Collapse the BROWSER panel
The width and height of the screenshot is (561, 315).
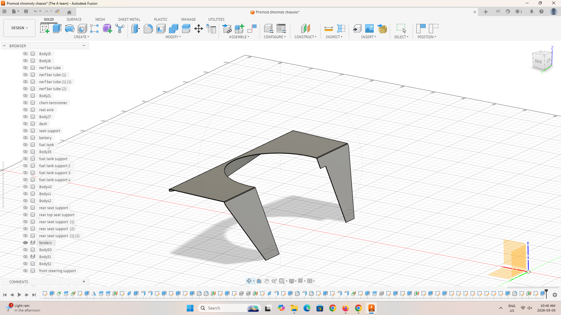tap(84, 45)
